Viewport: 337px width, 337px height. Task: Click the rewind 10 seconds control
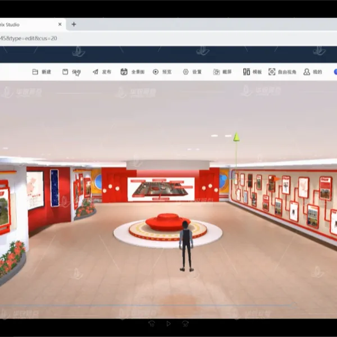[x=152, y=324]
